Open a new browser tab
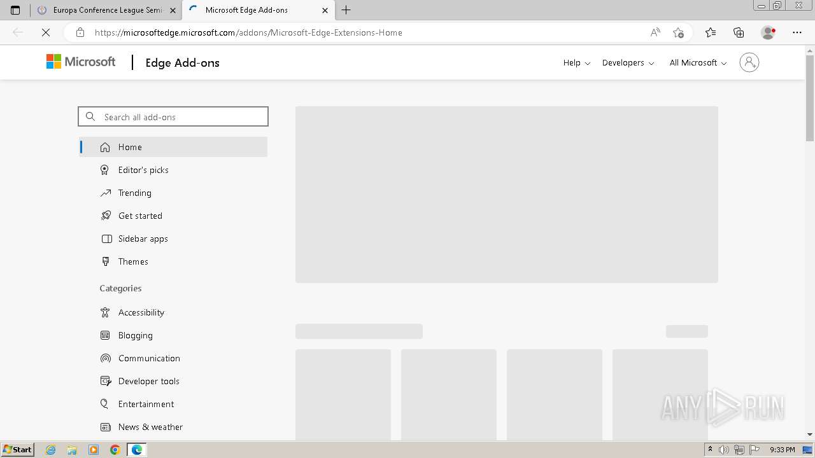The width and height of the screenshot is (815, 458). pyautogui.click(x=346, y=10)
